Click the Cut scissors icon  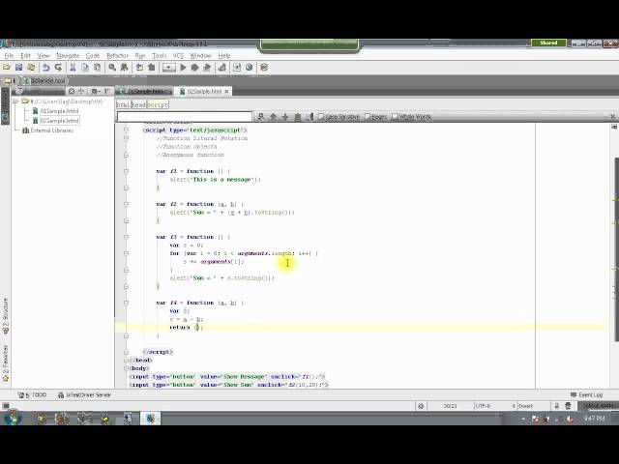click(73, 68)
